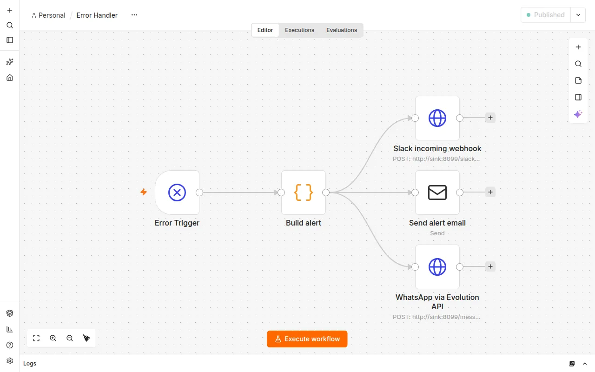
Task: Open the settings gear icon
Action: point(10,361)
